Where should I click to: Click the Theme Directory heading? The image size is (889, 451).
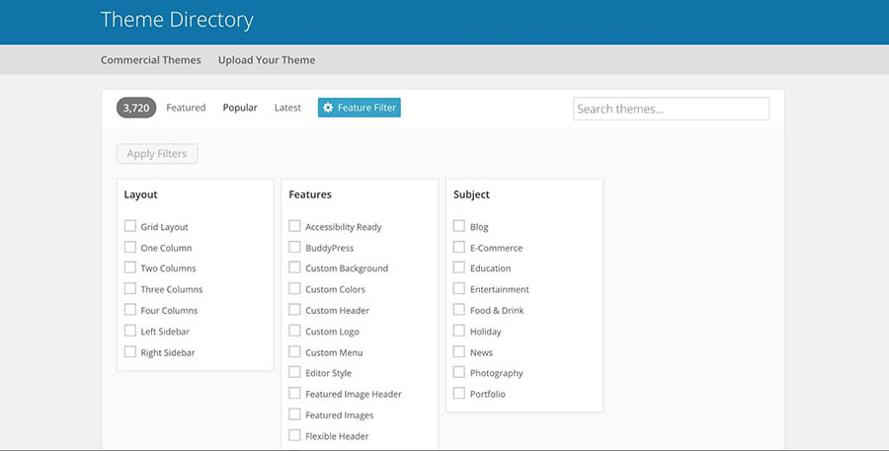(x=177, y=20)
